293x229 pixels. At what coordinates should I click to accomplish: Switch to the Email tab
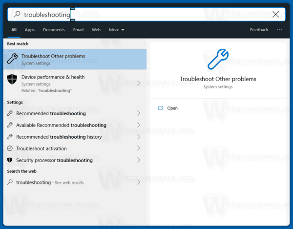[x=78, y=30]
